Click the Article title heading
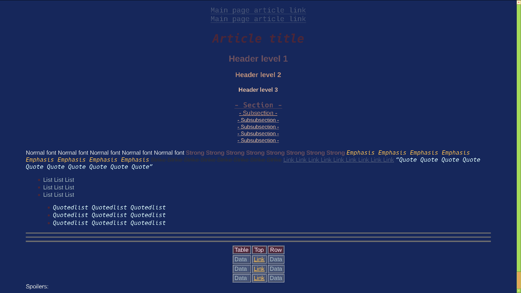This screenshot has height=293, width=521. [x=258, y=39]
